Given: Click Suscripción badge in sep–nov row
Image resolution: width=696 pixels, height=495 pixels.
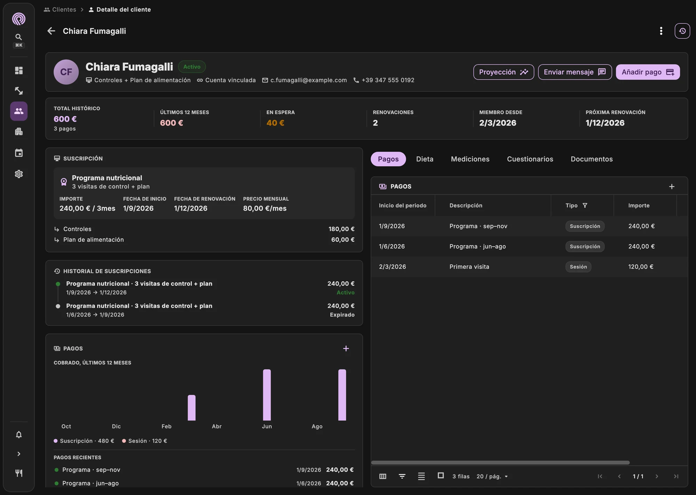Looking at the screenshot, I should coord(585,226).
